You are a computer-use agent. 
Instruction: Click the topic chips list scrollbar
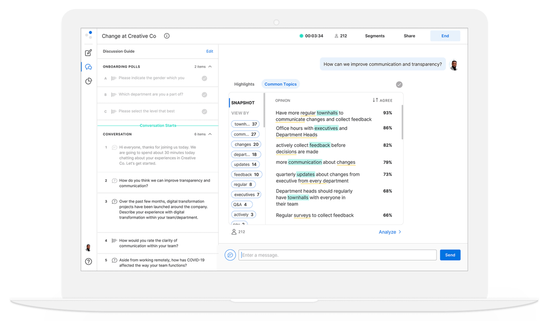point(264,110)
